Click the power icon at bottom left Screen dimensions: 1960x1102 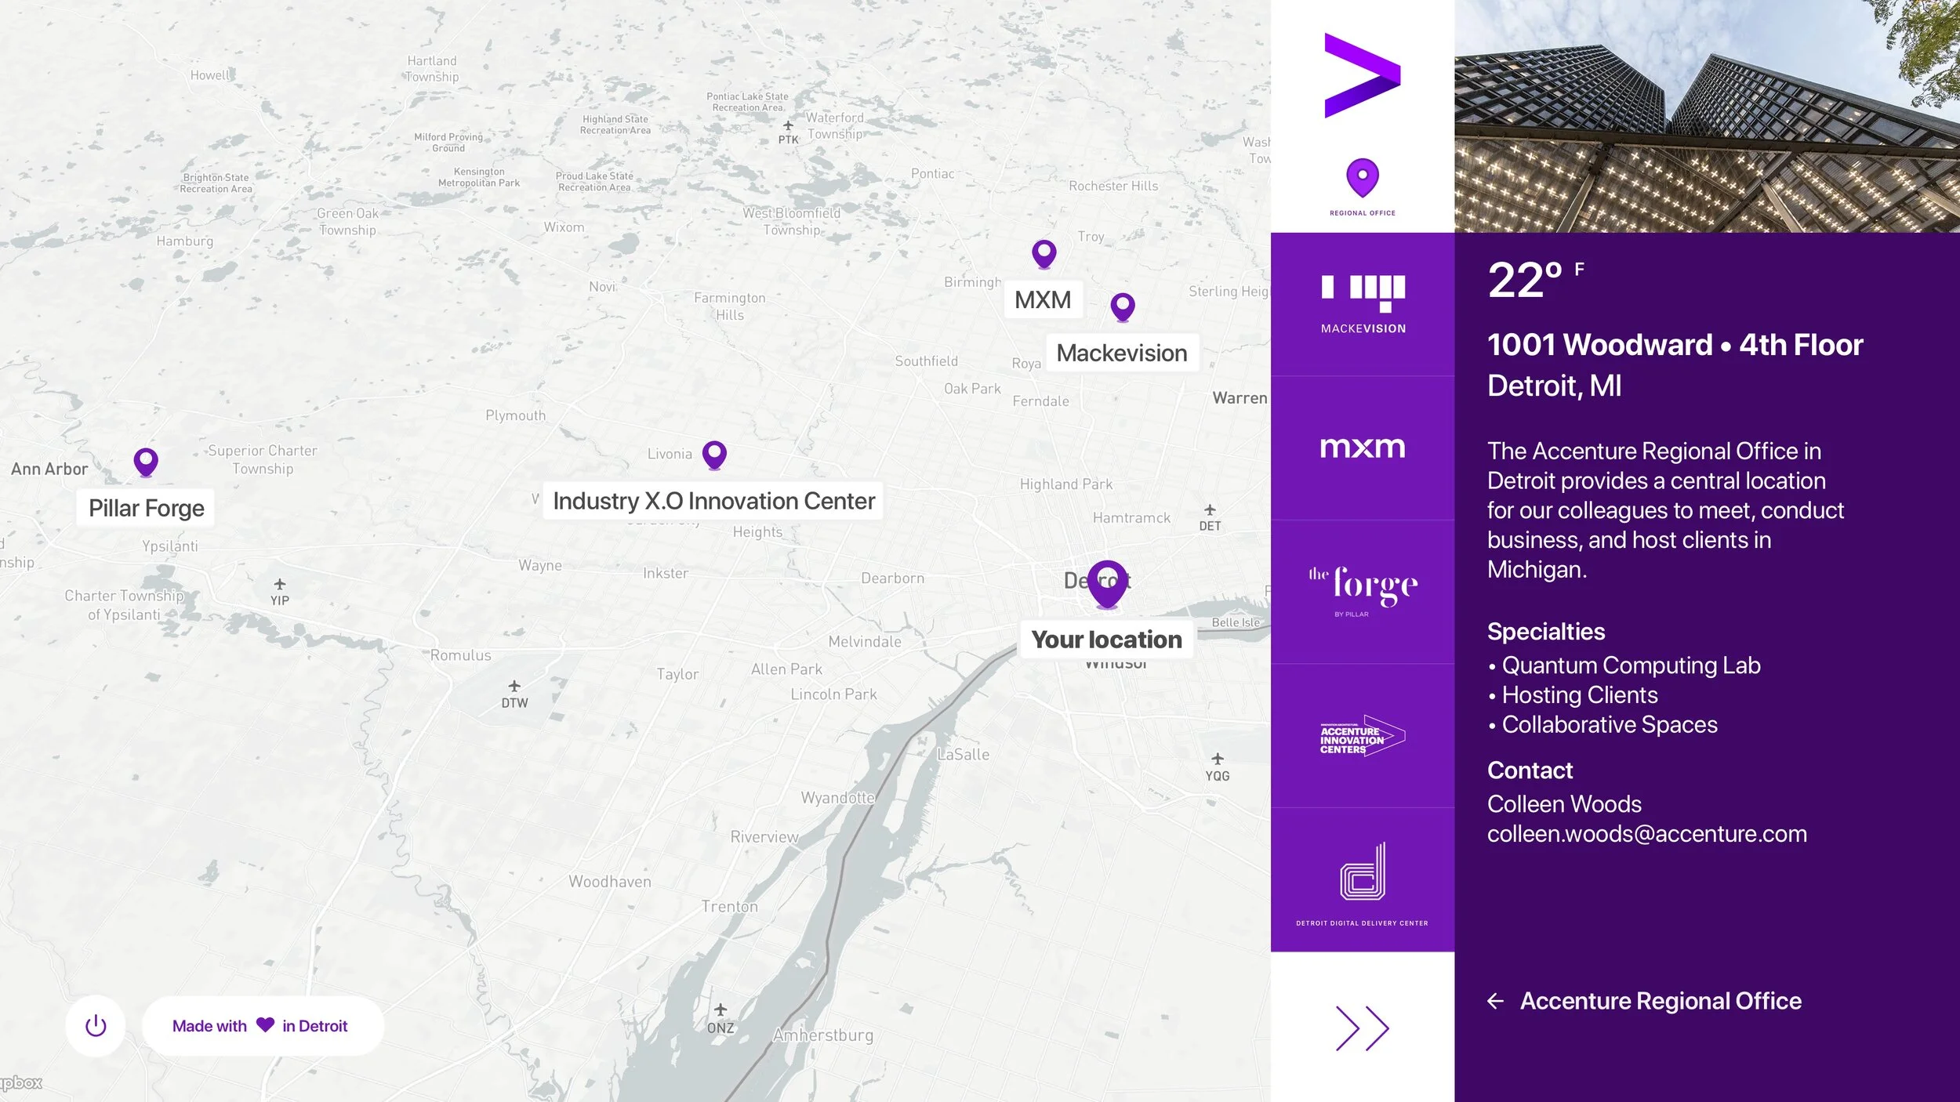pyautogui.click(x=96, y=1024)
